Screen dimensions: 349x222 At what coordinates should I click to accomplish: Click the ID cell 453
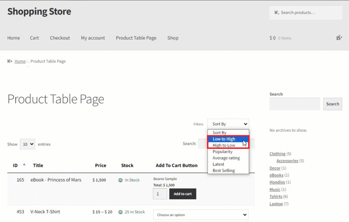coord(20,212)
